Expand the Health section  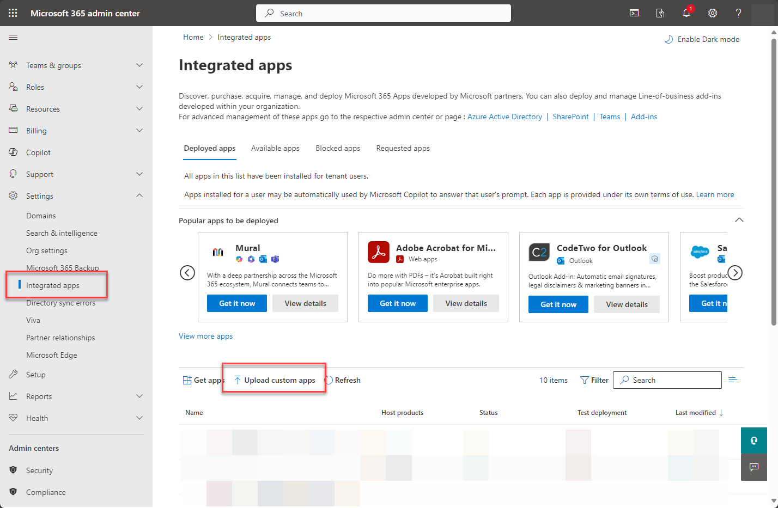coord(139,418)
